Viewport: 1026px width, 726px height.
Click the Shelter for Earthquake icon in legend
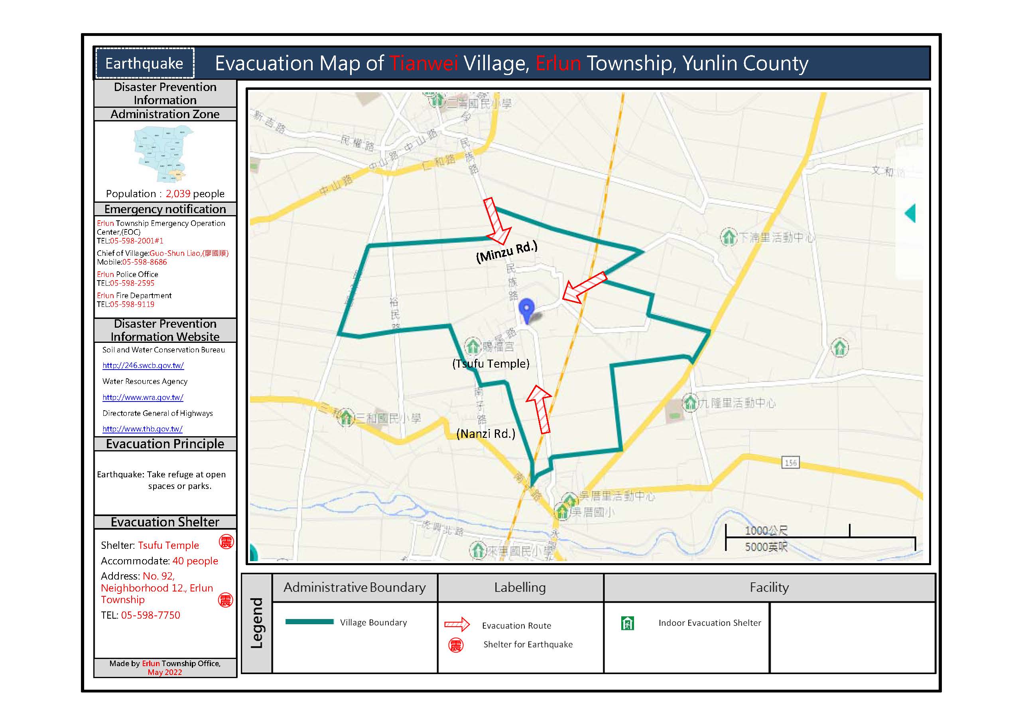click(x=459, y=651)
